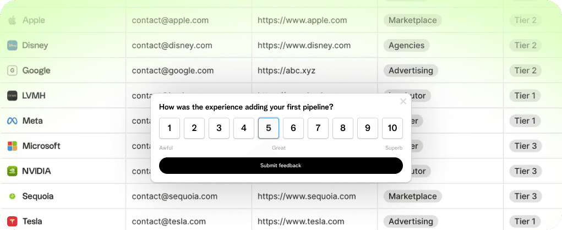Click the contact@apple.com email cell
Image resolution: width=562 pixels, height=230 pixels.
(189, 20)
